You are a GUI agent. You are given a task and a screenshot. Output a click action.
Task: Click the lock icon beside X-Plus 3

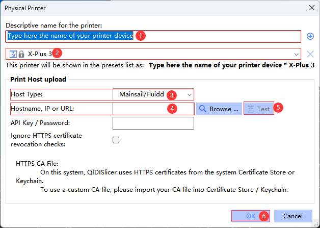(x=21, y=54)
